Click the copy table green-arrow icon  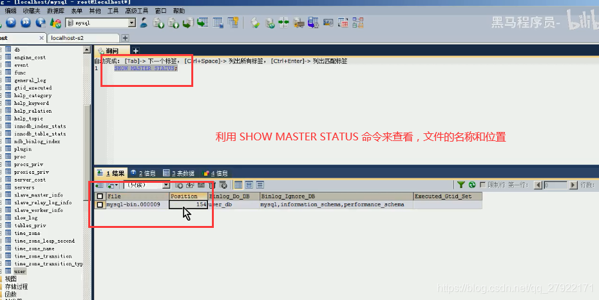point(203,23)
